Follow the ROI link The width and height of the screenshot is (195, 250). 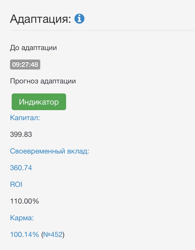pyautogui.click(x=16, y=184)
